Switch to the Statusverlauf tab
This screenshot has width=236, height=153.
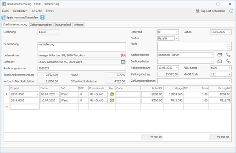click(x=63, y=25)
